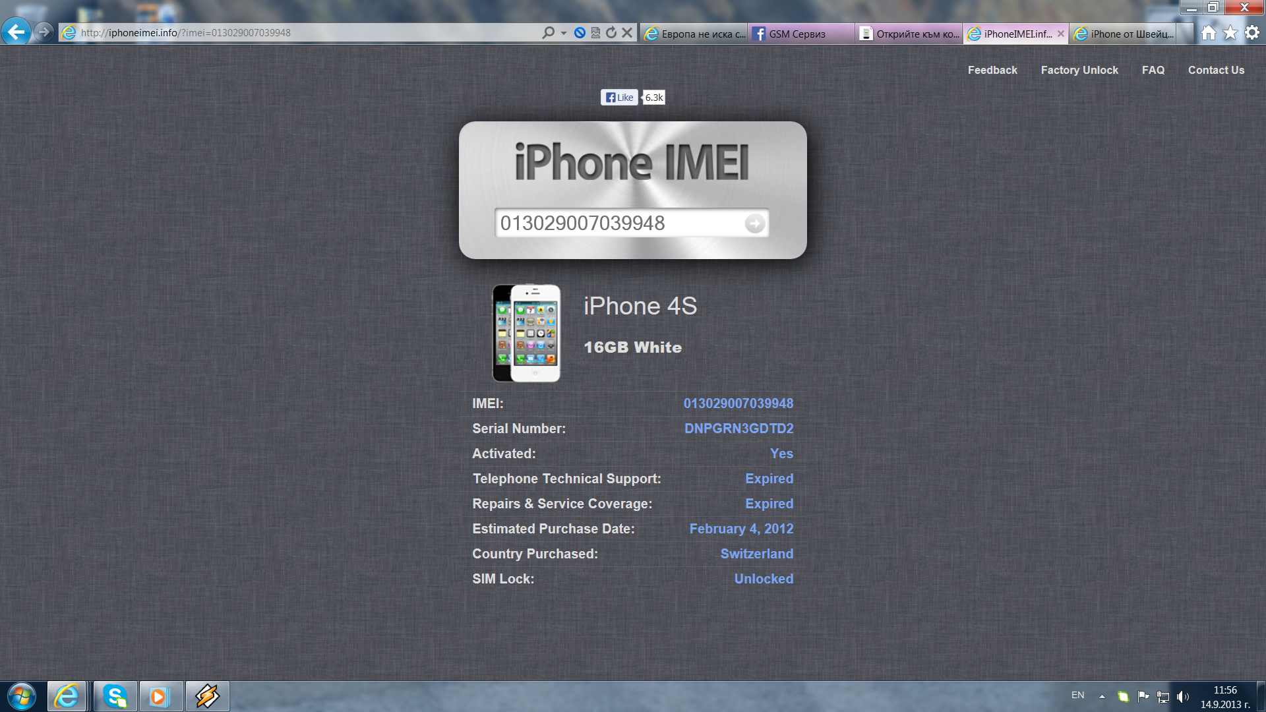Viewport: 1266px width, 712px height.
Task: Click the 16GB White text
Action: click(x=632, y=347)
